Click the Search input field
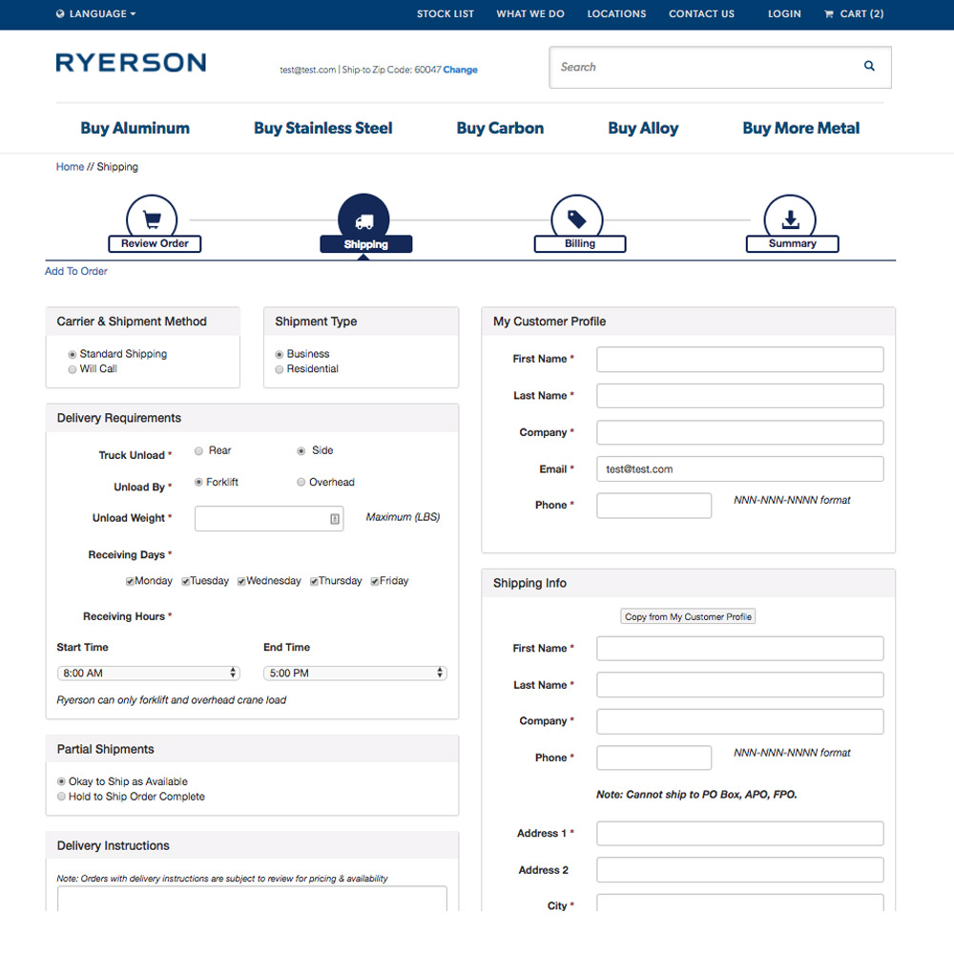The height and width of the screenshot is (955, 954). coord(720,67)
